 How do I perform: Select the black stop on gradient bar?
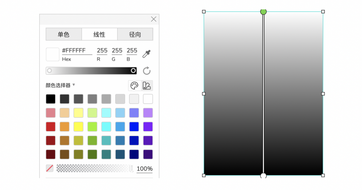coord(133,71)
